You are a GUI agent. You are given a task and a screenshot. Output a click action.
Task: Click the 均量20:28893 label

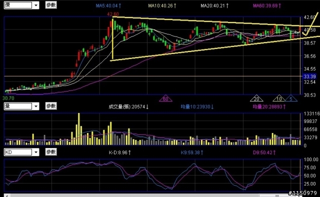(269, 106)
